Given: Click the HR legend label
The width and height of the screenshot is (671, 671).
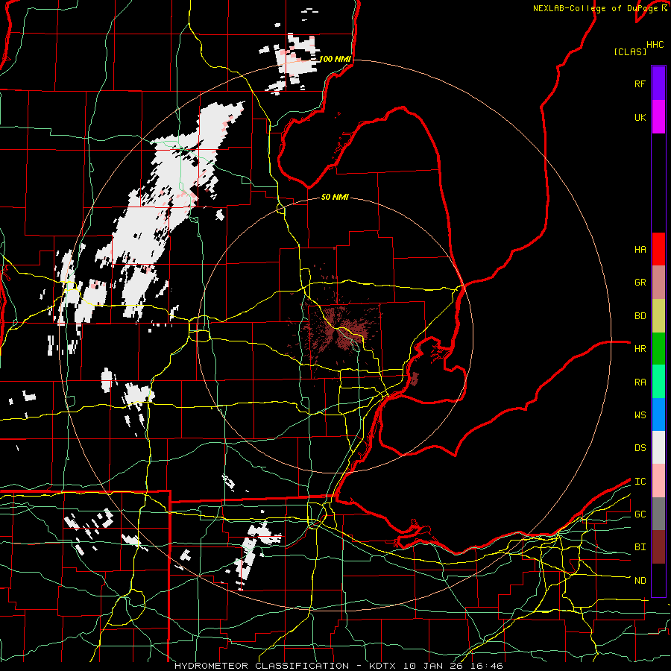Looking at the screenshot, I should [640, 349].
